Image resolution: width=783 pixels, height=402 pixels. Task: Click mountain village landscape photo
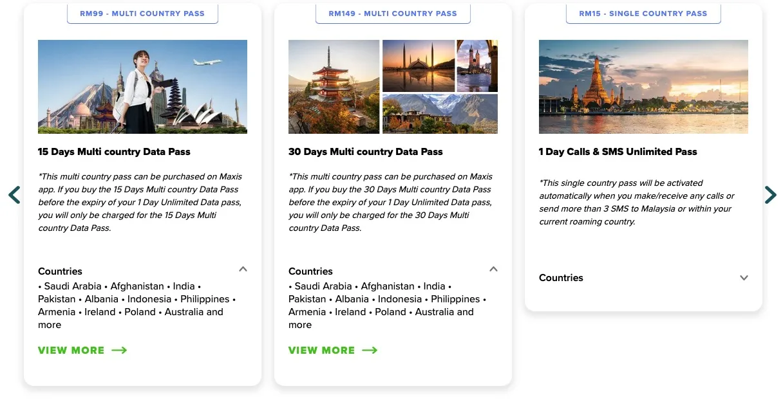point(440,114)
